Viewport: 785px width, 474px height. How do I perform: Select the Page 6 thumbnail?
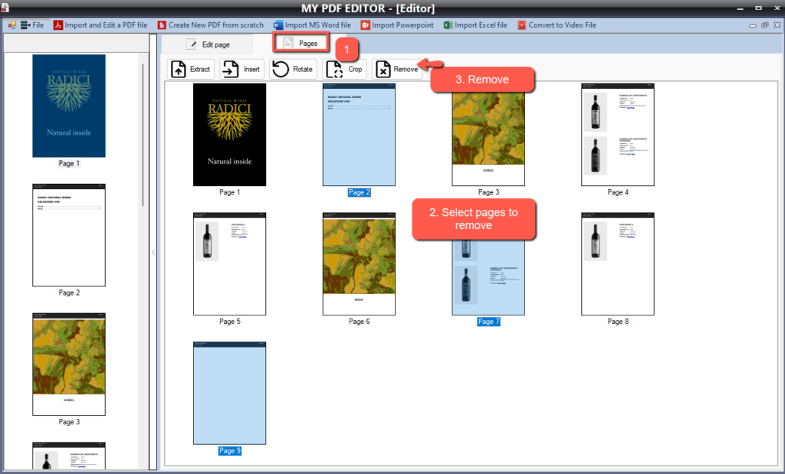359,264
